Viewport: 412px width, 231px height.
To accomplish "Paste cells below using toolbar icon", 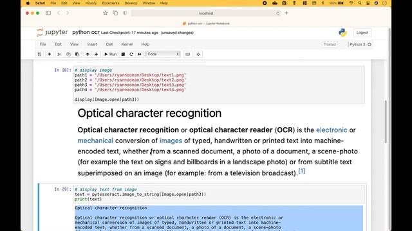I will tap(77, 54).
